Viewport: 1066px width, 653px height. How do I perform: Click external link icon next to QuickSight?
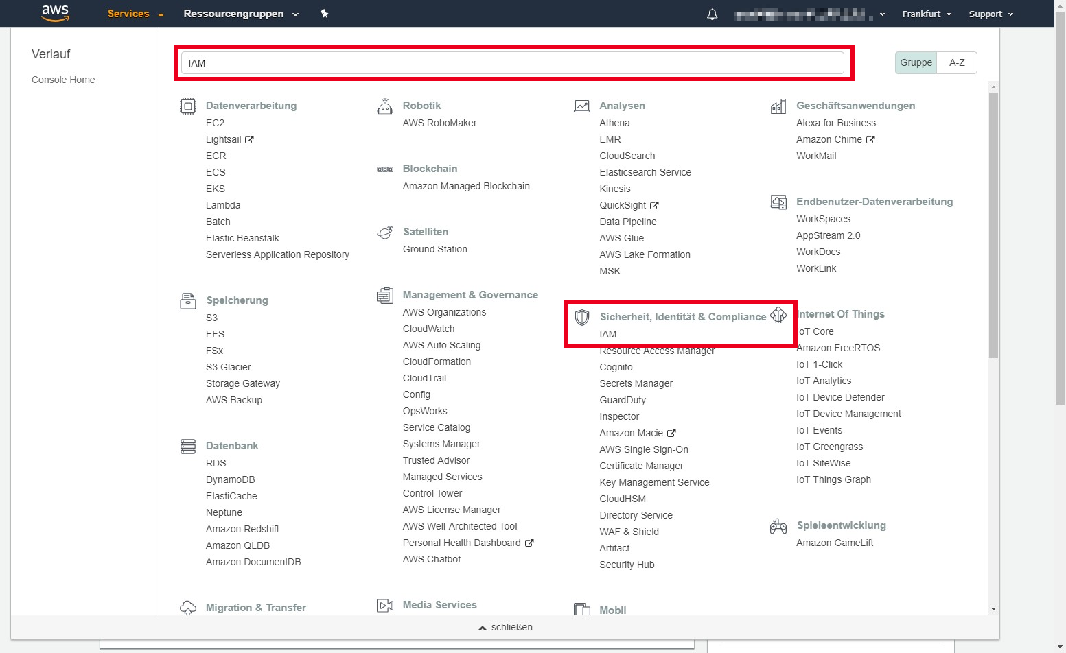point(654,206)
